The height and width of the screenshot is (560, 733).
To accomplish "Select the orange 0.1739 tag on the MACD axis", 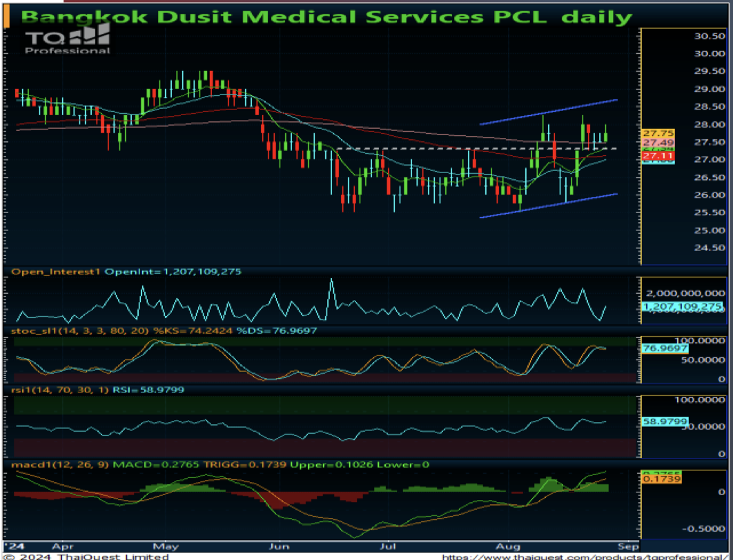I will coord(661,479).
